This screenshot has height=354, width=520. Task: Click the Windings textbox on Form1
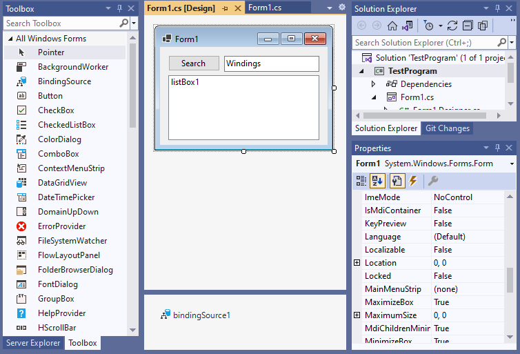point(272,63)
